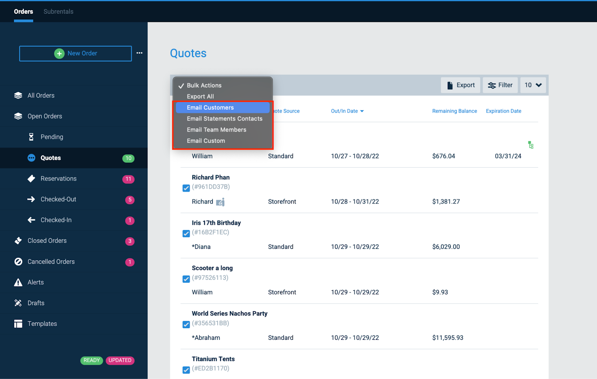Viewport: 597px width, 379px height.
Task: Open Drafts using its key icon
Action: (x=18, y=303)
